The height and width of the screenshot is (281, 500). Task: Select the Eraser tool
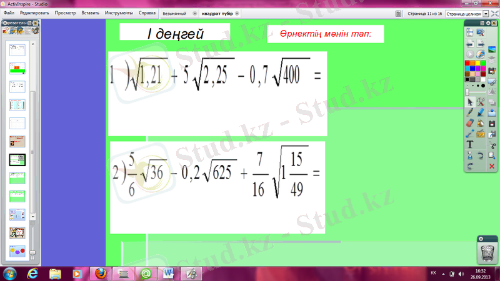470,123
